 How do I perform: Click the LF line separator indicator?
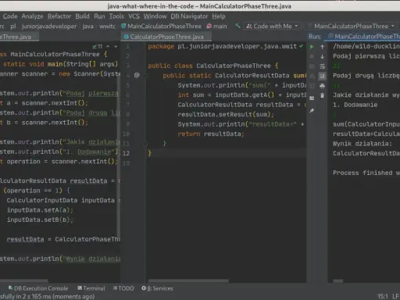point(395,296)
